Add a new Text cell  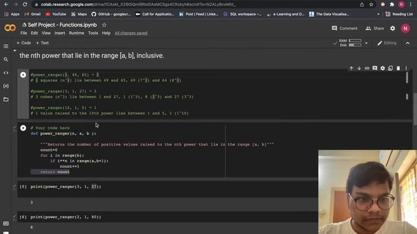42,43
